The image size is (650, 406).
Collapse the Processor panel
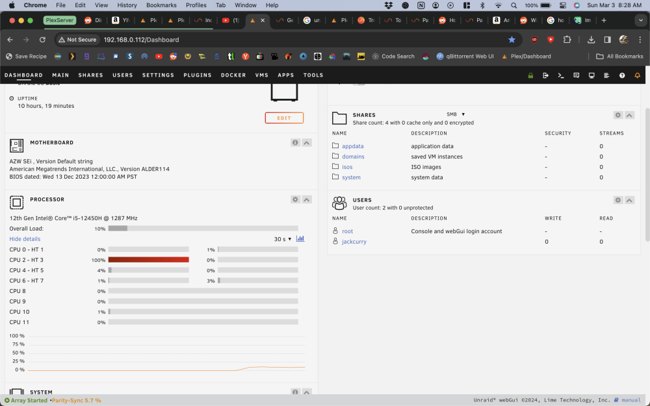307,199
